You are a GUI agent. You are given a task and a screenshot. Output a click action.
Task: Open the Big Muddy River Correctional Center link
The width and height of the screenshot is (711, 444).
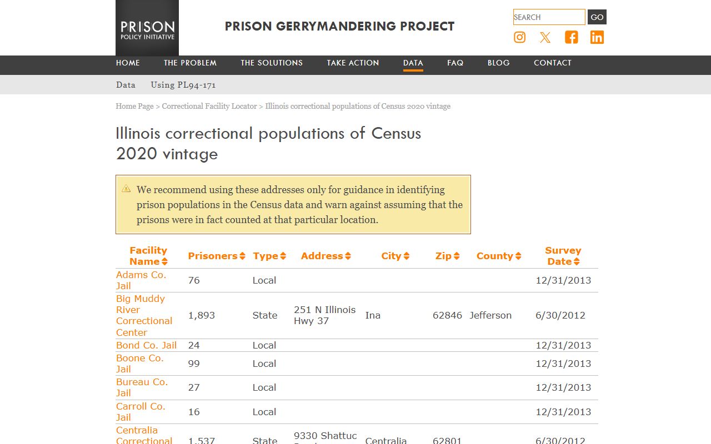144,315
